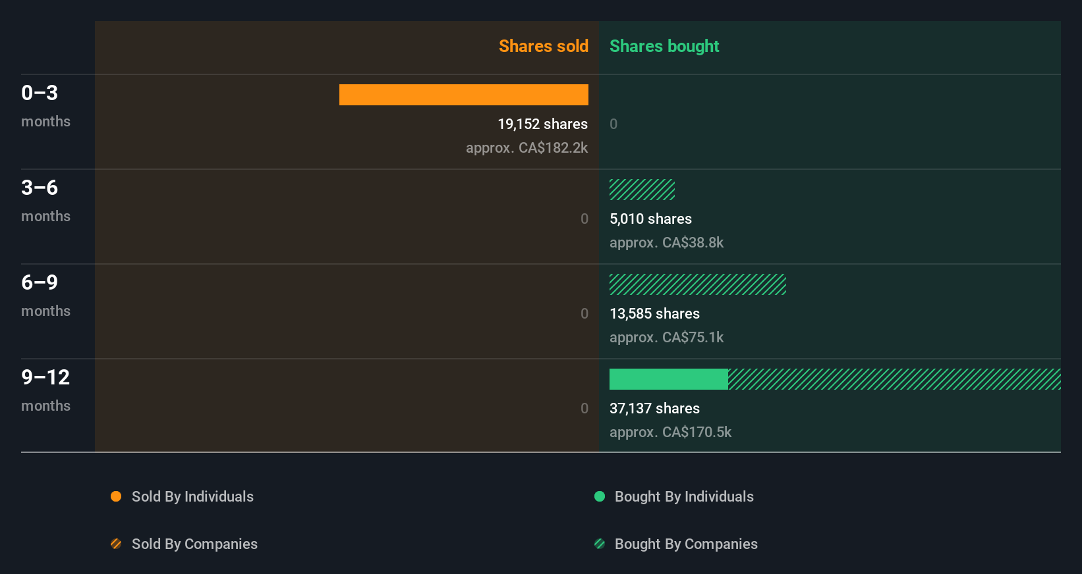Screen dimensions: 1082x574
Task: Select the Sold By Individuals legend label
Action: coord(192,496)
